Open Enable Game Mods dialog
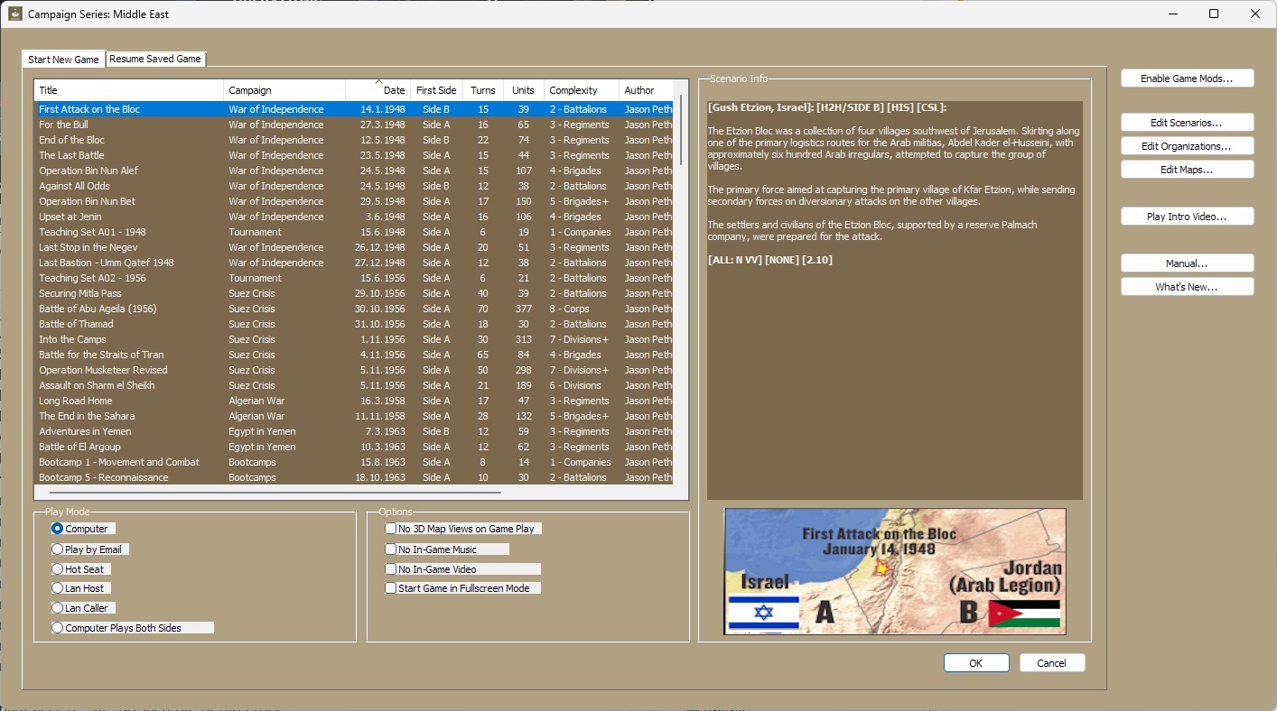This screenshot has height=711, width=1277. [1188, 78]
